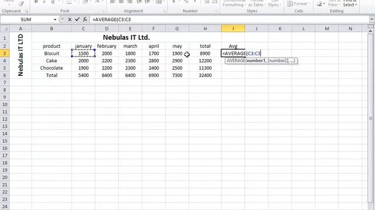The width and height of the screenshot is (375, 210).
Task: Cancel the formula entry with X button
Action: 70,19
